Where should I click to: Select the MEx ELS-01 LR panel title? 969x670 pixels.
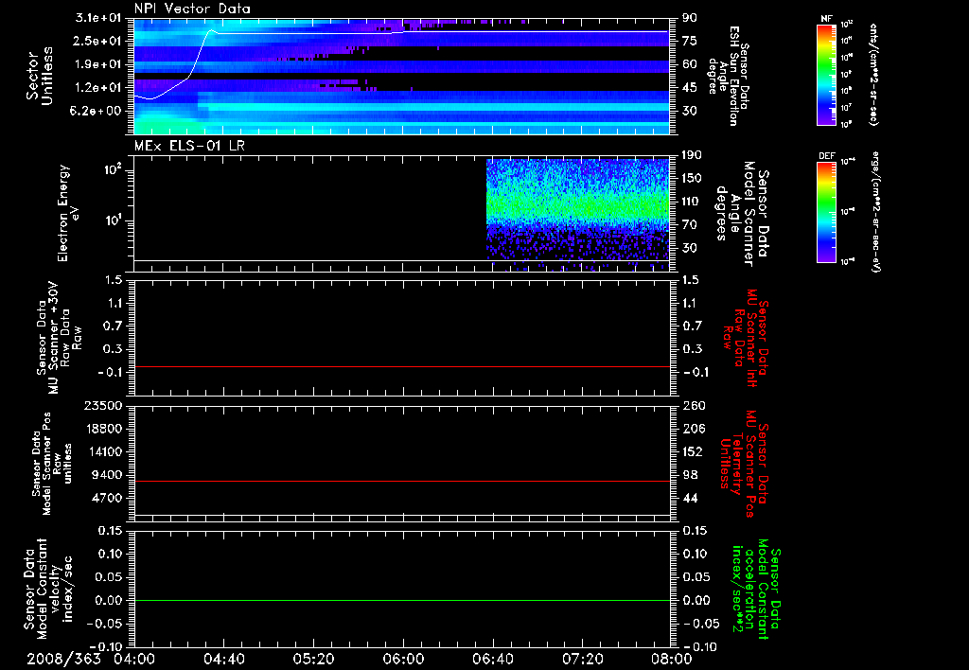[189, 146]
